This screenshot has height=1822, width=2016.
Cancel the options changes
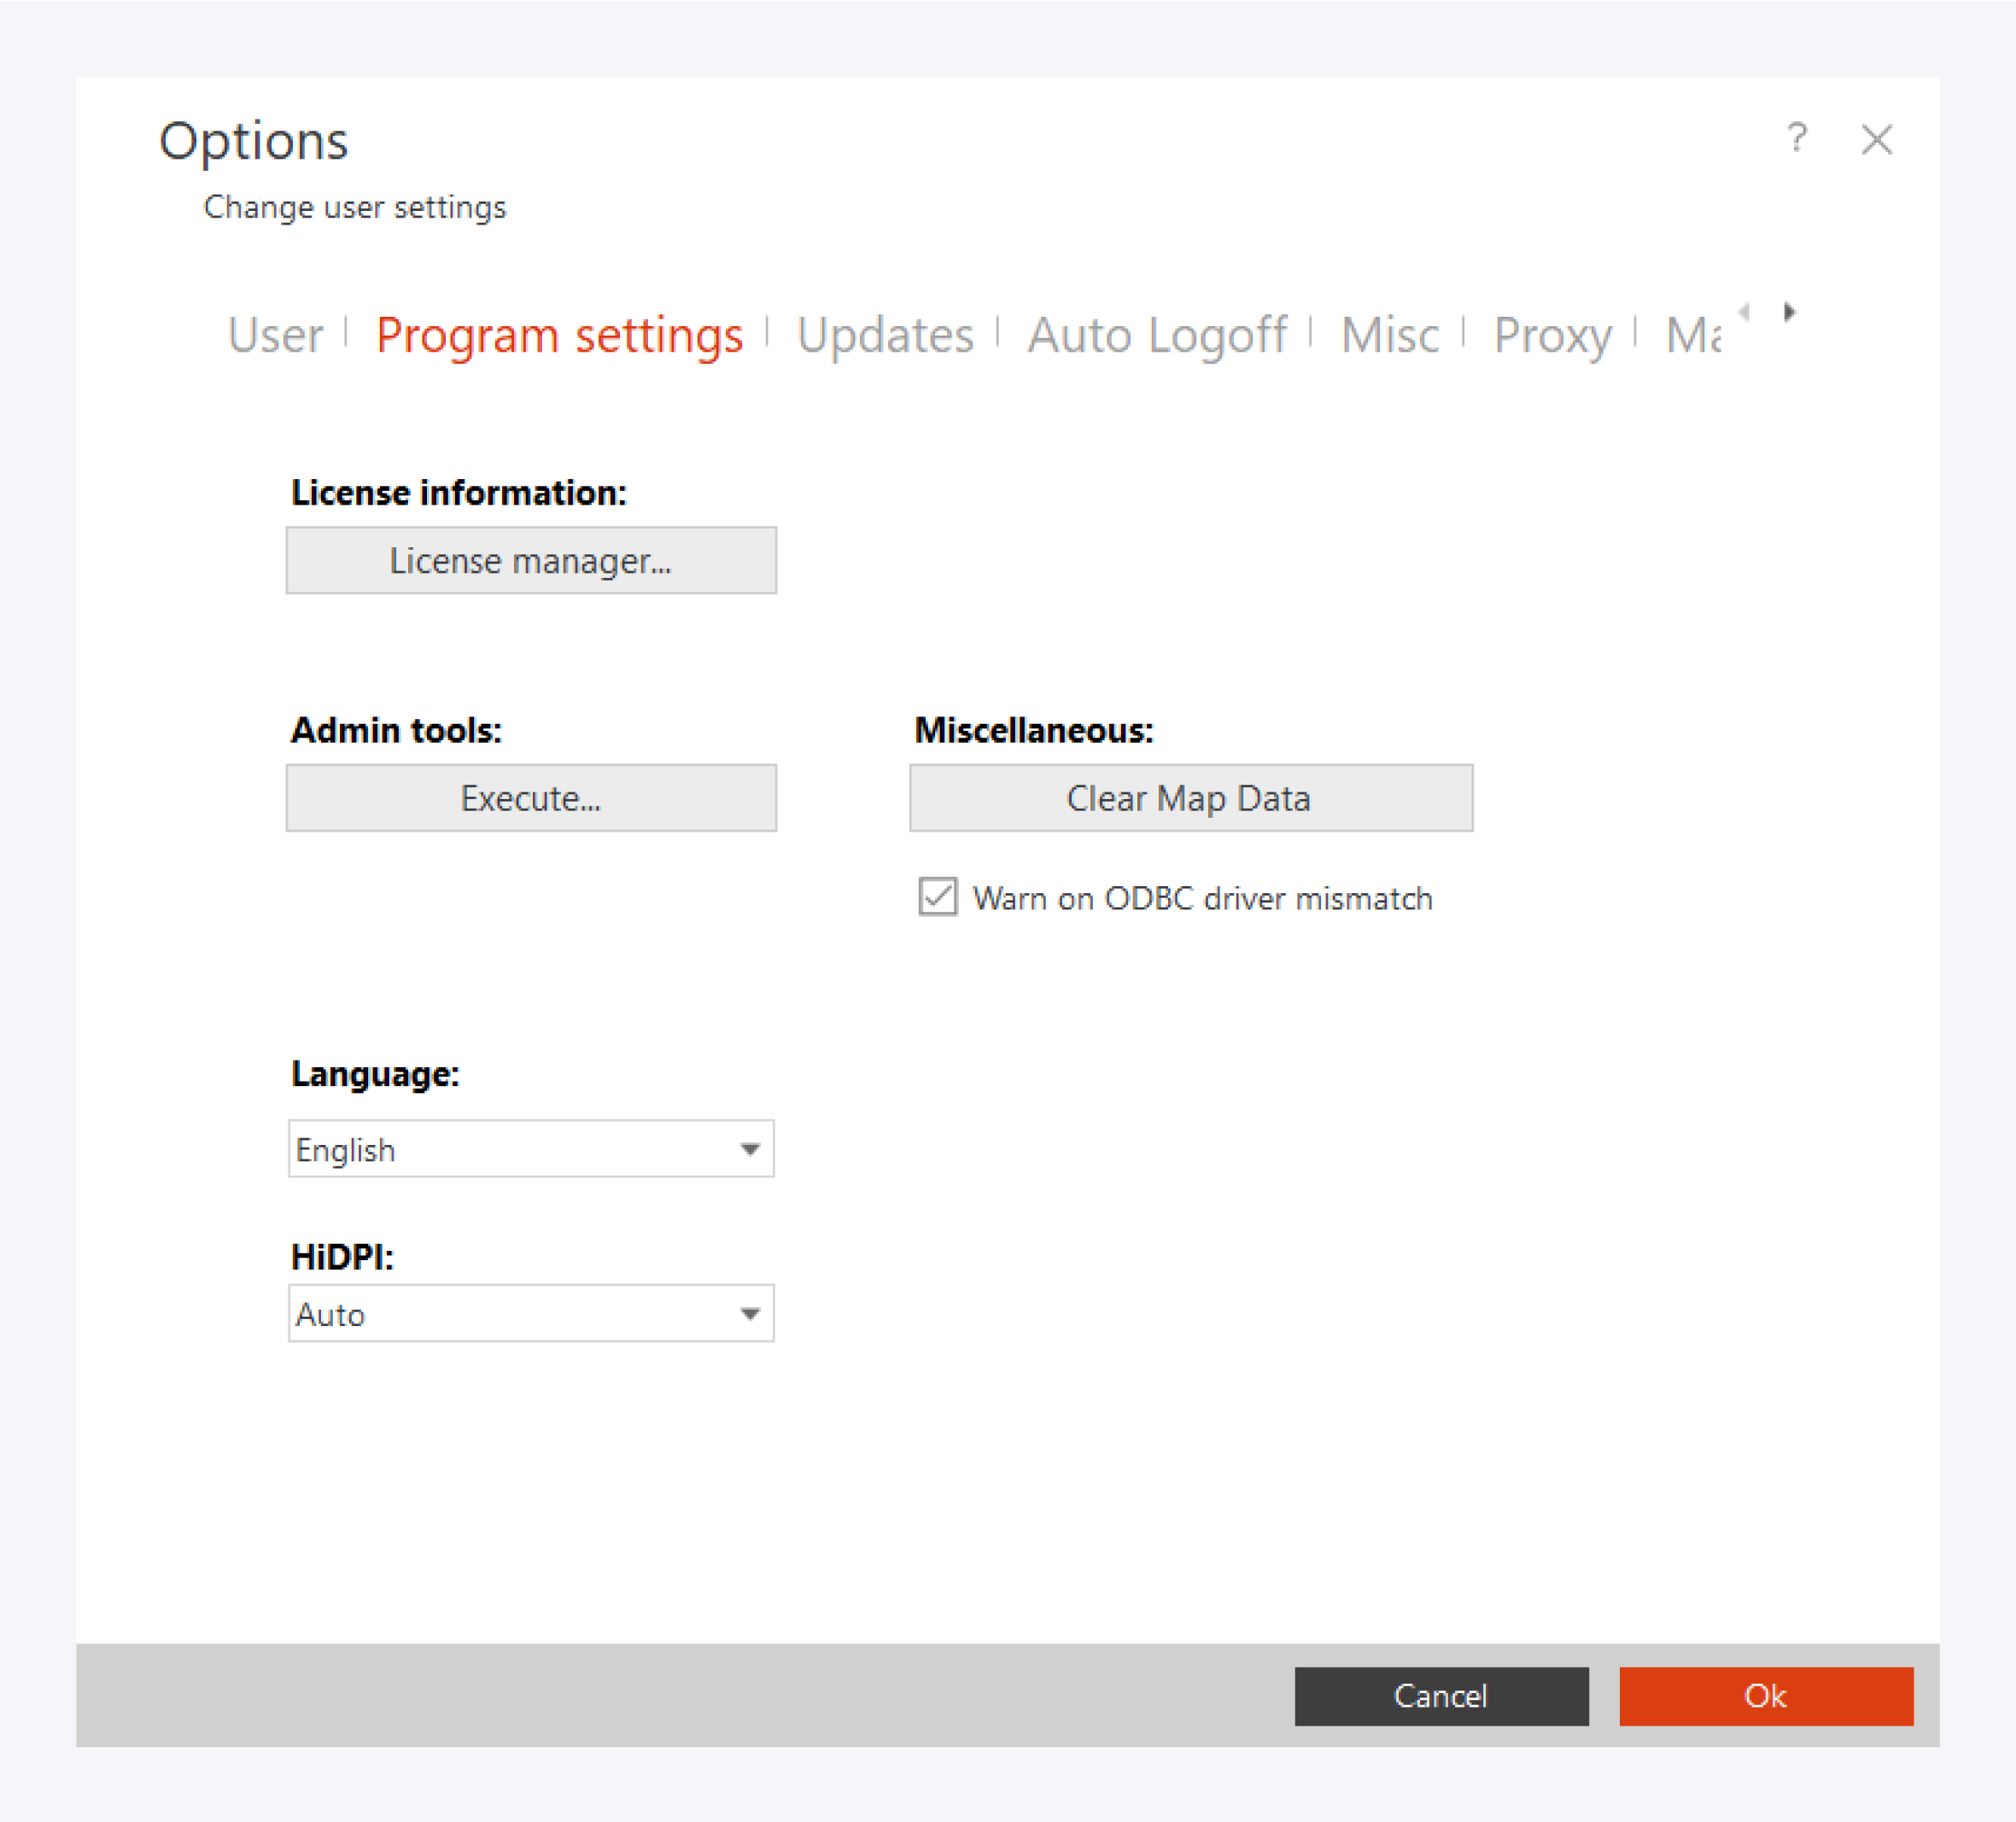pyautogui.click(x=1440, y=1696)
